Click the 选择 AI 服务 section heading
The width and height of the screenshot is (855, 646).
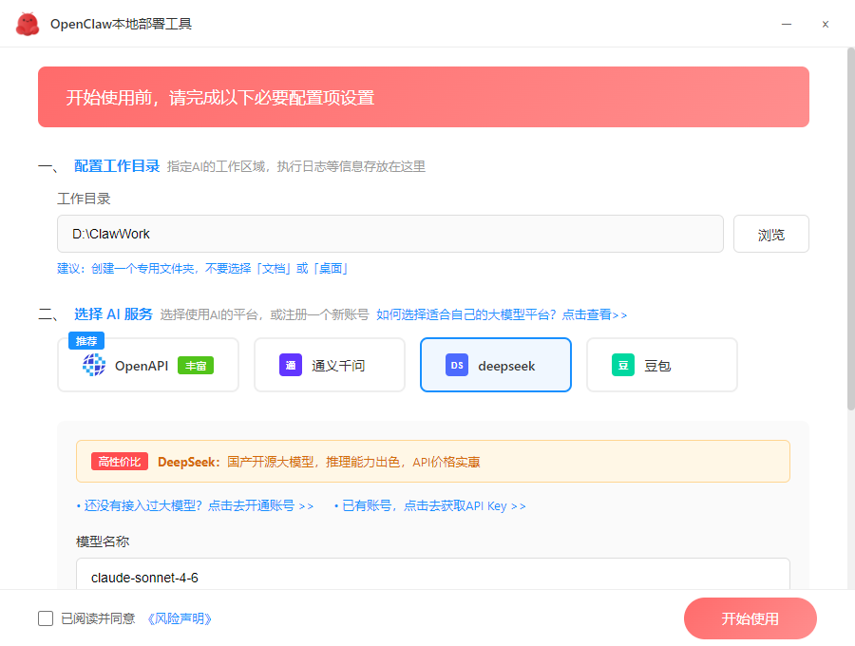[x=113, y=314]
